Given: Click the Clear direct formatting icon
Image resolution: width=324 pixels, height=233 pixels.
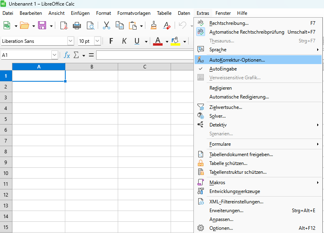Looking at the screenshot, I should click(167, 26).
